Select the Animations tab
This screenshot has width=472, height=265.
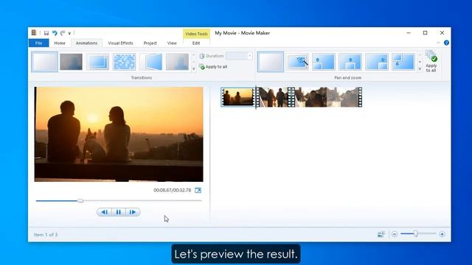coord(86,43)
